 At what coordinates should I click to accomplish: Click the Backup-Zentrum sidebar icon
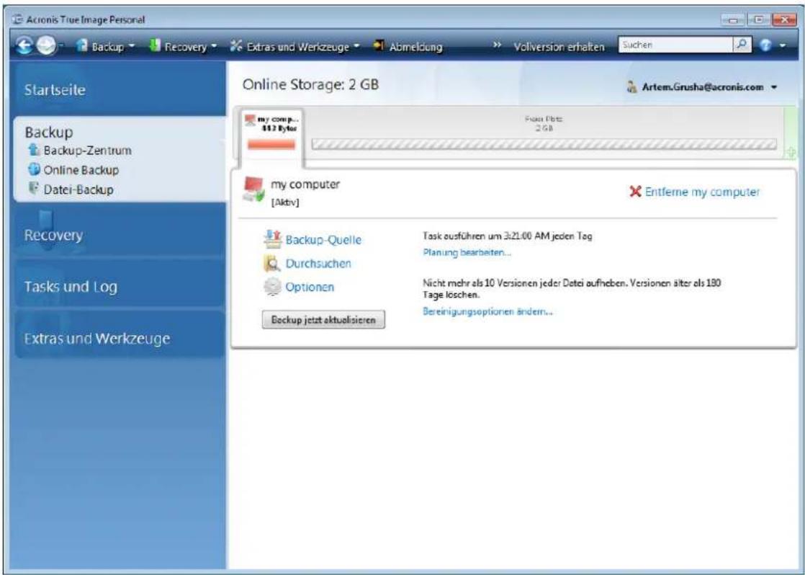click(x=34, y=150)
